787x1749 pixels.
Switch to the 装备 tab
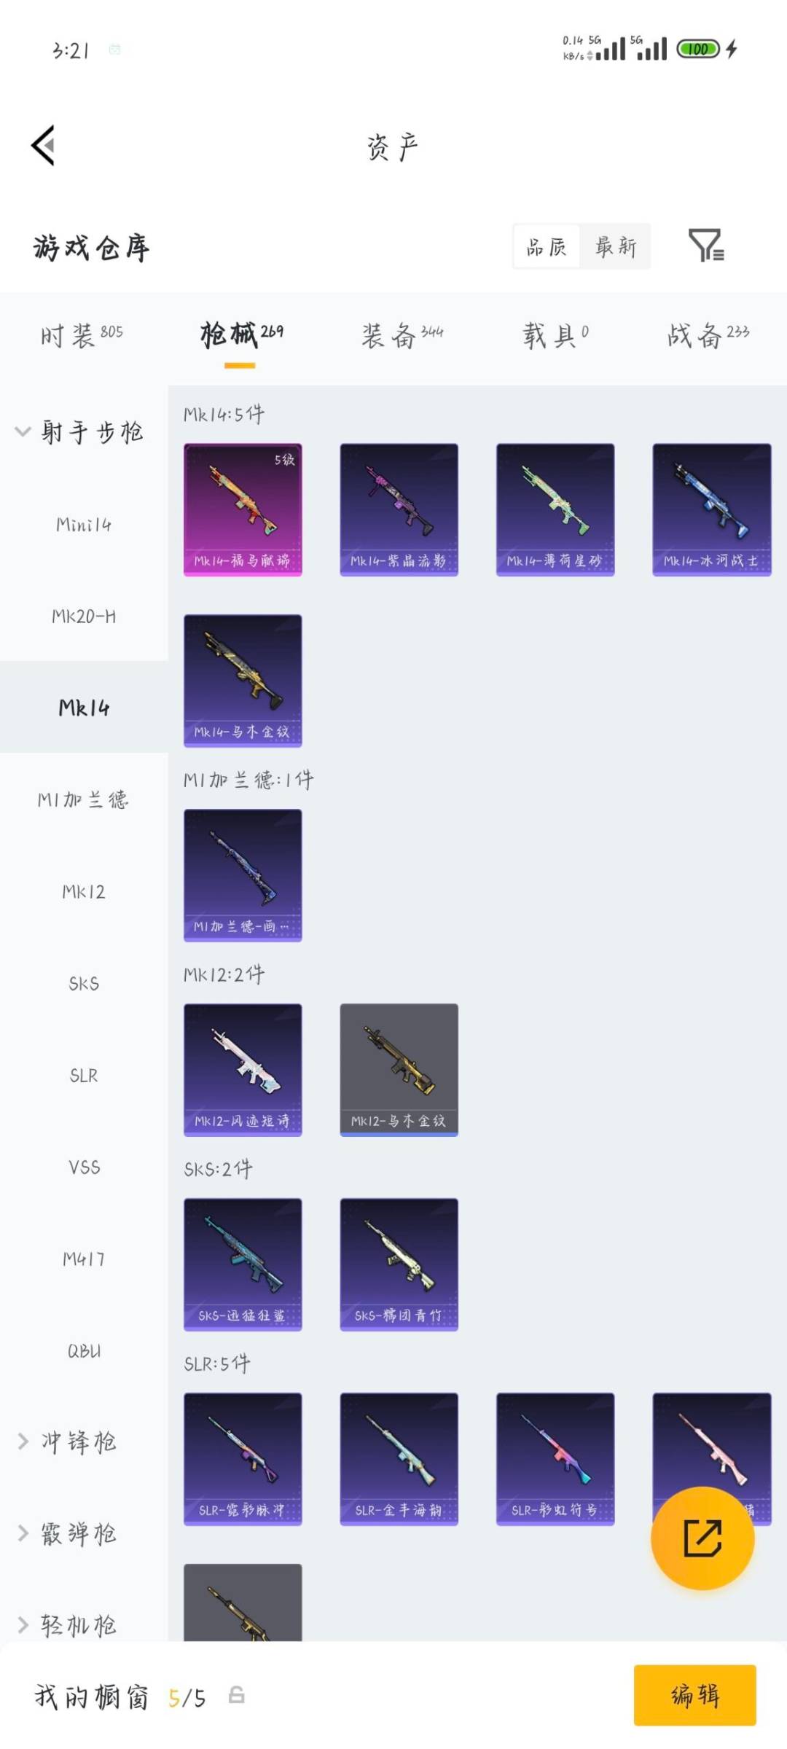pos(402,335)
